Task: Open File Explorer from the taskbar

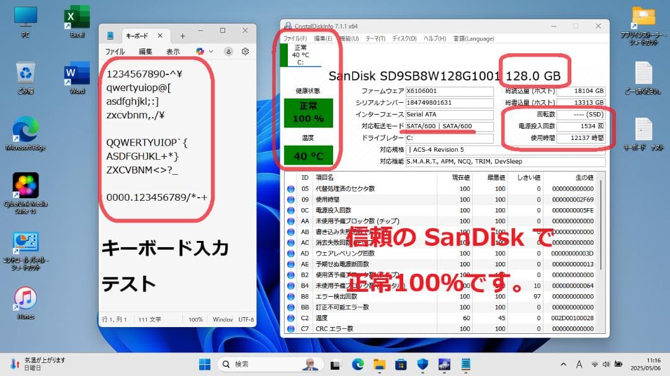Action: point(380,364)
